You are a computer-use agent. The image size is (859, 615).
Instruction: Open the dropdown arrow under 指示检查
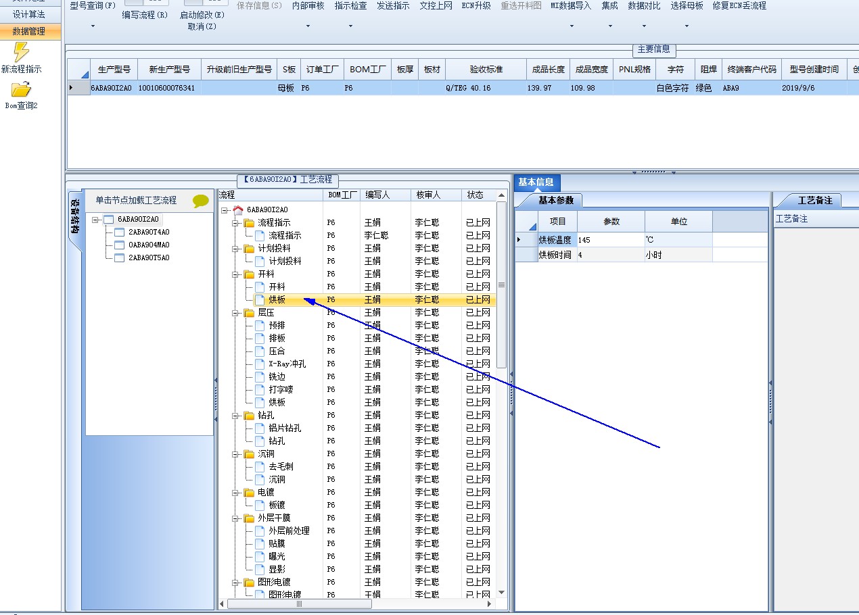[x=350, y=26]
